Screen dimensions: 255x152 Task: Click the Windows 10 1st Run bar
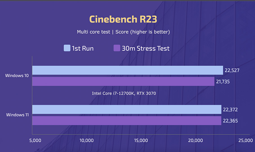pyautogui.click(x=128, y=70)
